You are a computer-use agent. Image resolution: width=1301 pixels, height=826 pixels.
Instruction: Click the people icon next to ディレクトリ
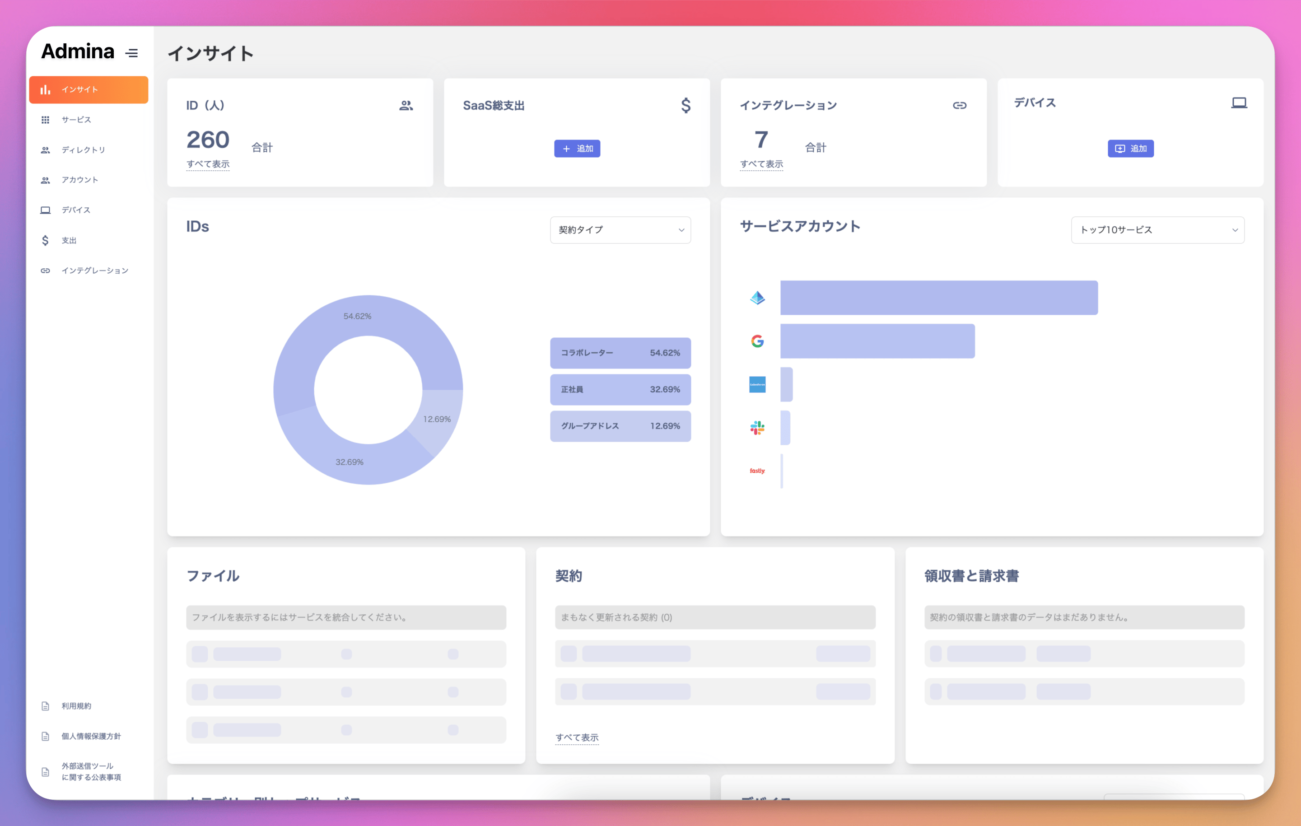(45, 150)
